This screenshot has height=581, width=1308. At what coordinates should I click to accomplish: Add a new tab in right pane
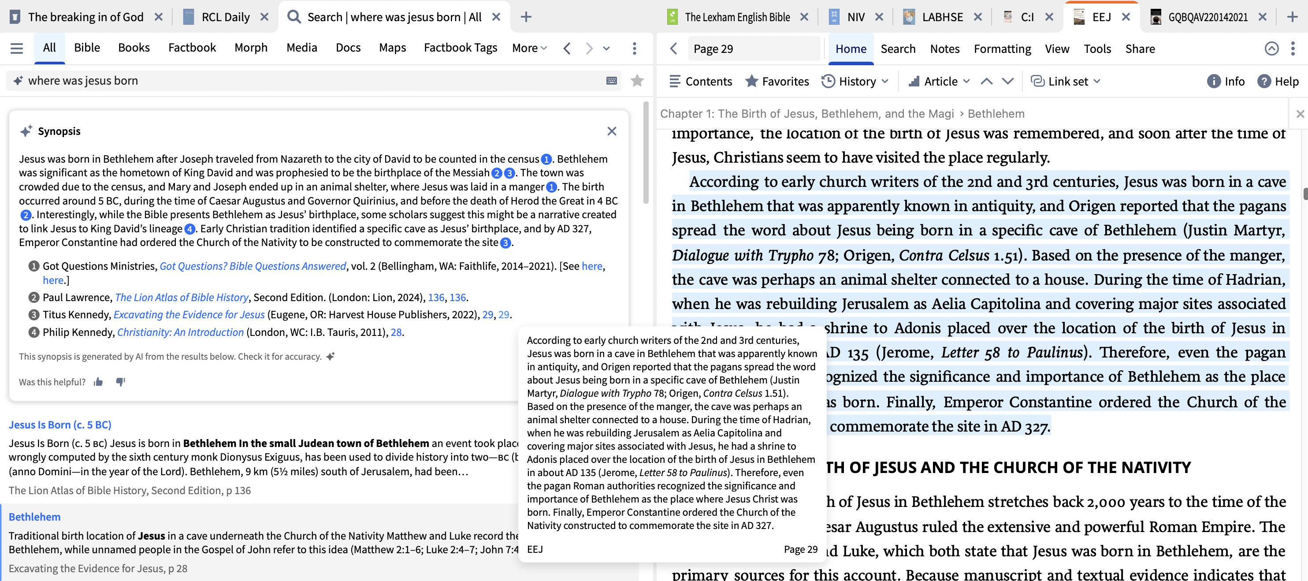tap(1292, 17)
